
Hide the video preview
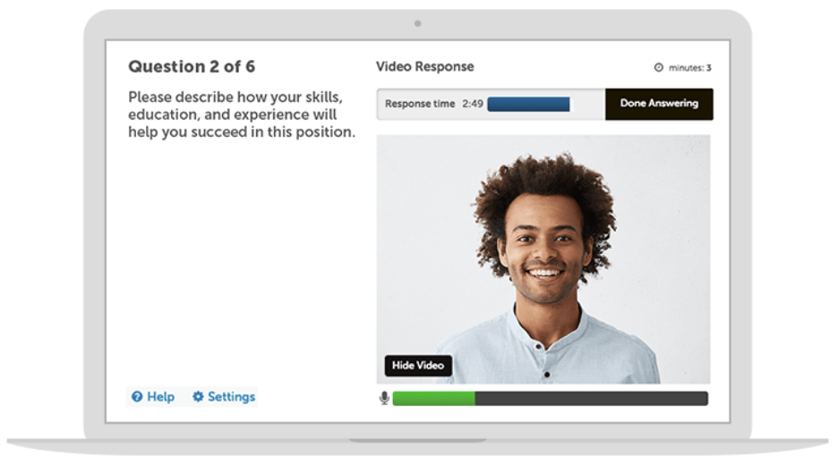point(418,366)
